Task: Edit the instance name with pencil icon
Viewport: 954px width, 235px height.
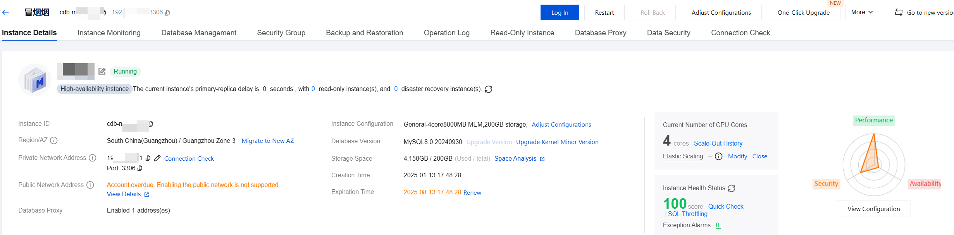Action: coord(102,71)
